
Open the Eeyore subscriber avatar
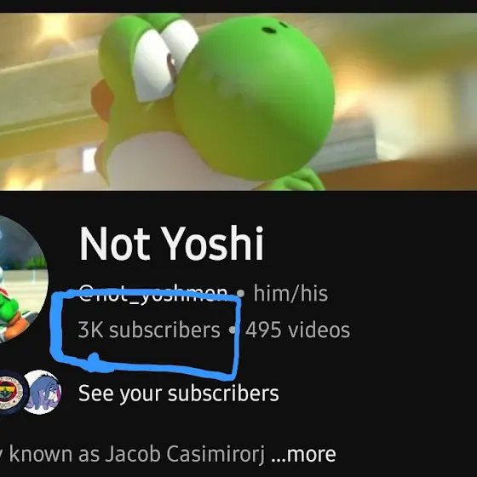[x=43, y=392]
